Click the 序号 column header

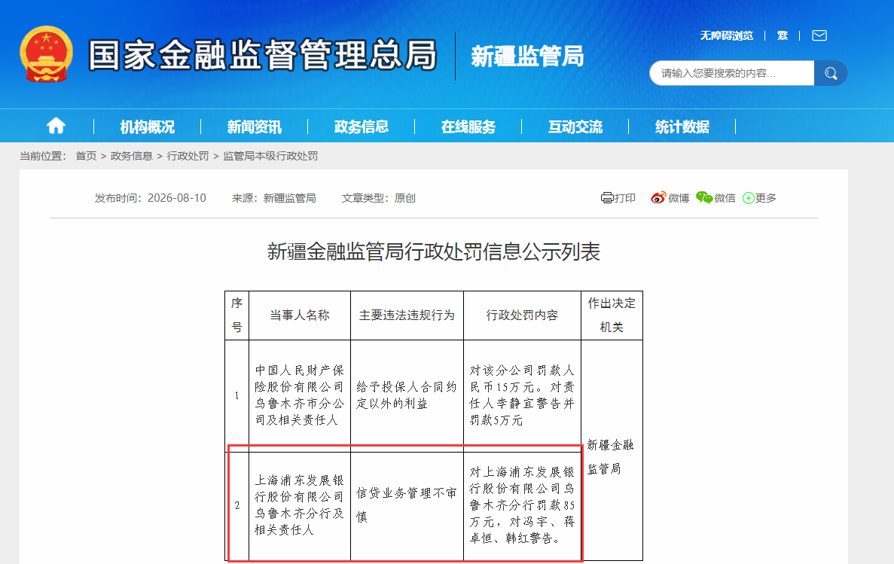(236, 316)
